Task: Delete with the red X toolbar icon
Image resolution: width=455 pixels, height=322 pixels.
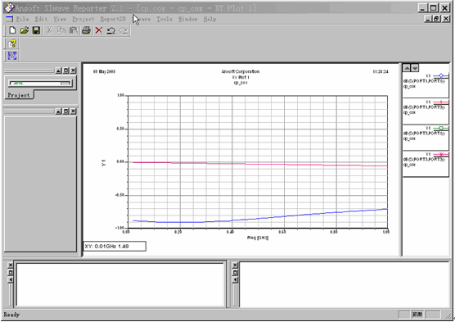Action: tap(99, 30)
